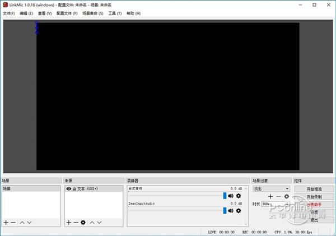Open the 查看(V) menu
The image size is (336, 236).
pos(45,13)
